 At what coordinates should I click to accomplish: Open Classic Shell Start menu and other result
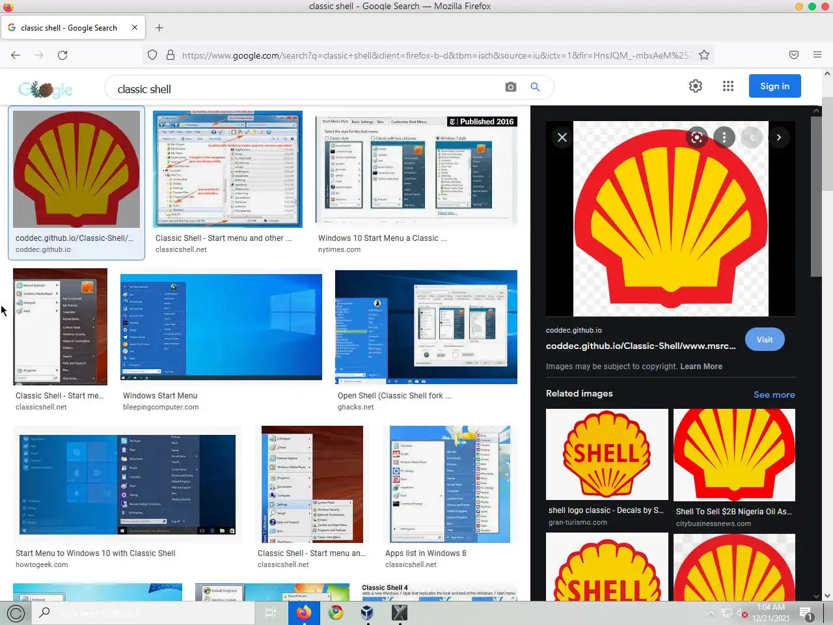pos(228,169)
